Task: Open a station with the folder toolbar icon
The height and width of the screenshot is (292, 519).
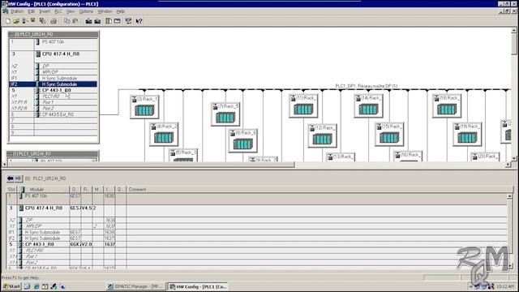Action: tap(16, 21)
